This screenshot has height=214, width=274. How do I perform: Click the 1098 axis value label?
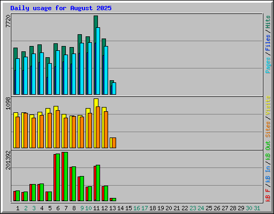(x=8, y=103)
